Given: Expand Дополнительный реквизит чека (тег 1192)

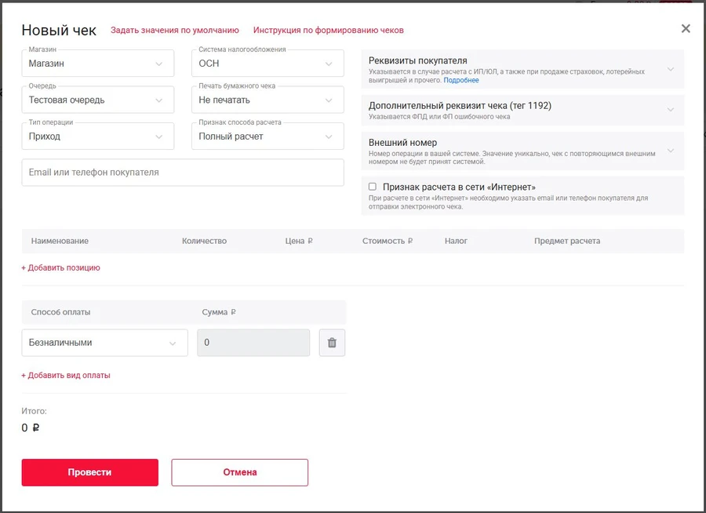Looking at the screenshot, I should [522, 110].
